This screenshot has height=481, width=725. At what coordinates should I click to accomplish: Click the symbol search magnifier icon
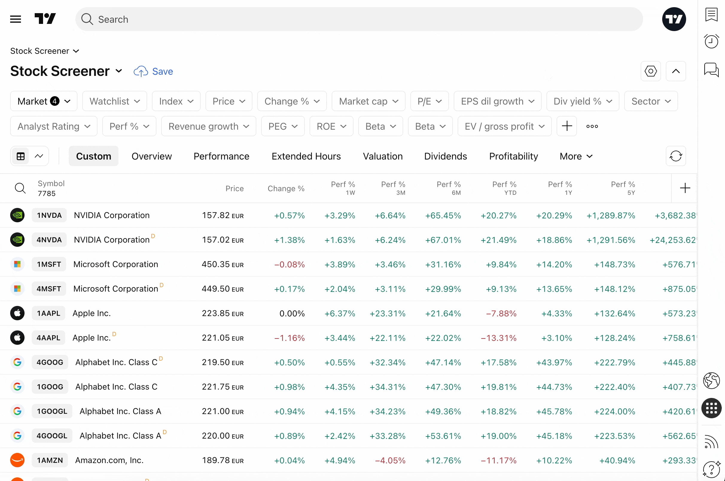[20, 188]
